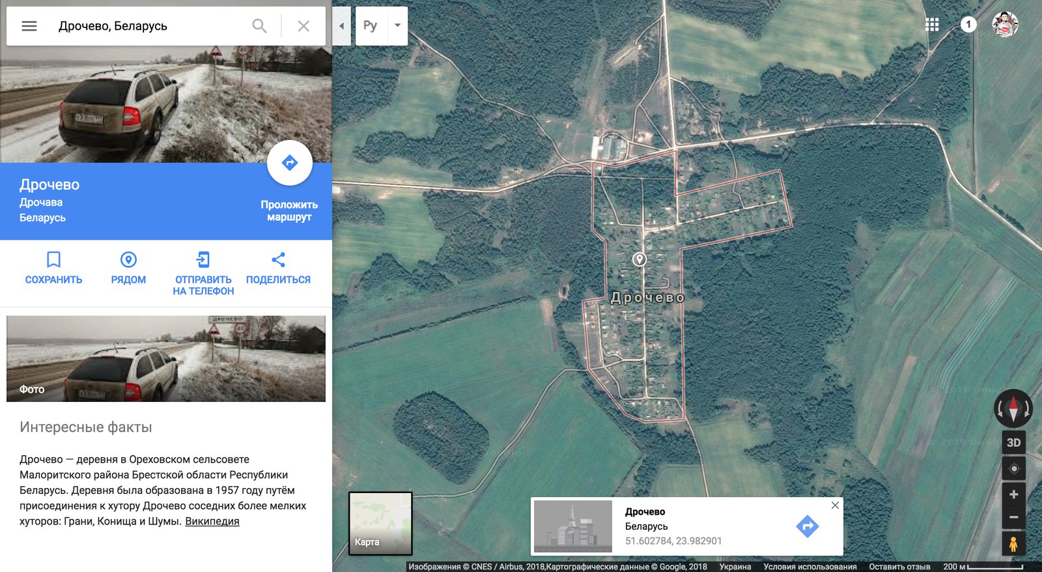This screenshot has width=1042, height=572.
Task: Open the hamburger main menu
Action: click(x=29, y=26)
